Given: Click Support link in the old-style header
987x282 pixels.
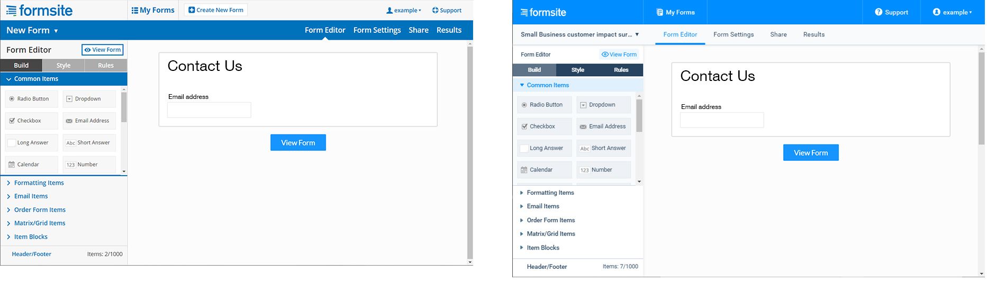Looking at the screenshot, I should (447, 10).
